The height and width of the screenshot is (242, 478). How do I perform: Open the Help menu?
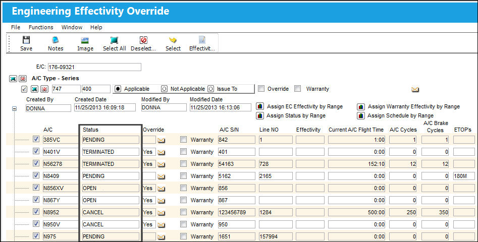click(96, 27)
